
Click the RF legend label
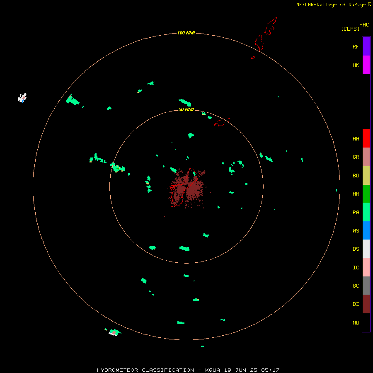(x=356, y=46)
